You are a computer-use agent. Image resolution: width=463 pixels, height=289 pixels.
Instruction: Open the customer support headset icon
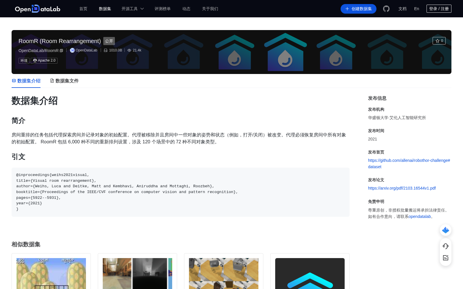[446, 246]
